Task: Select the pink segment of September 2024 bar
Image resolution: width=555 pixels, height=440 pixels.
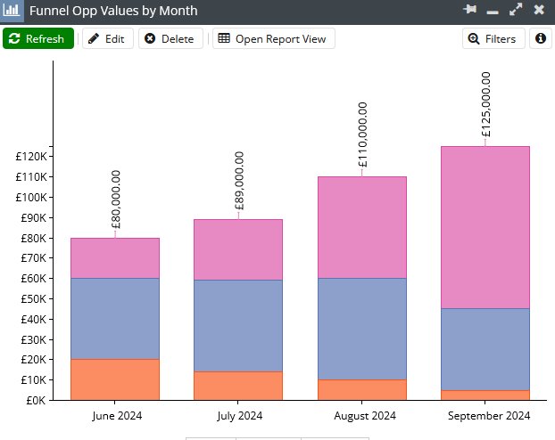Action: [x=485, y=228]
